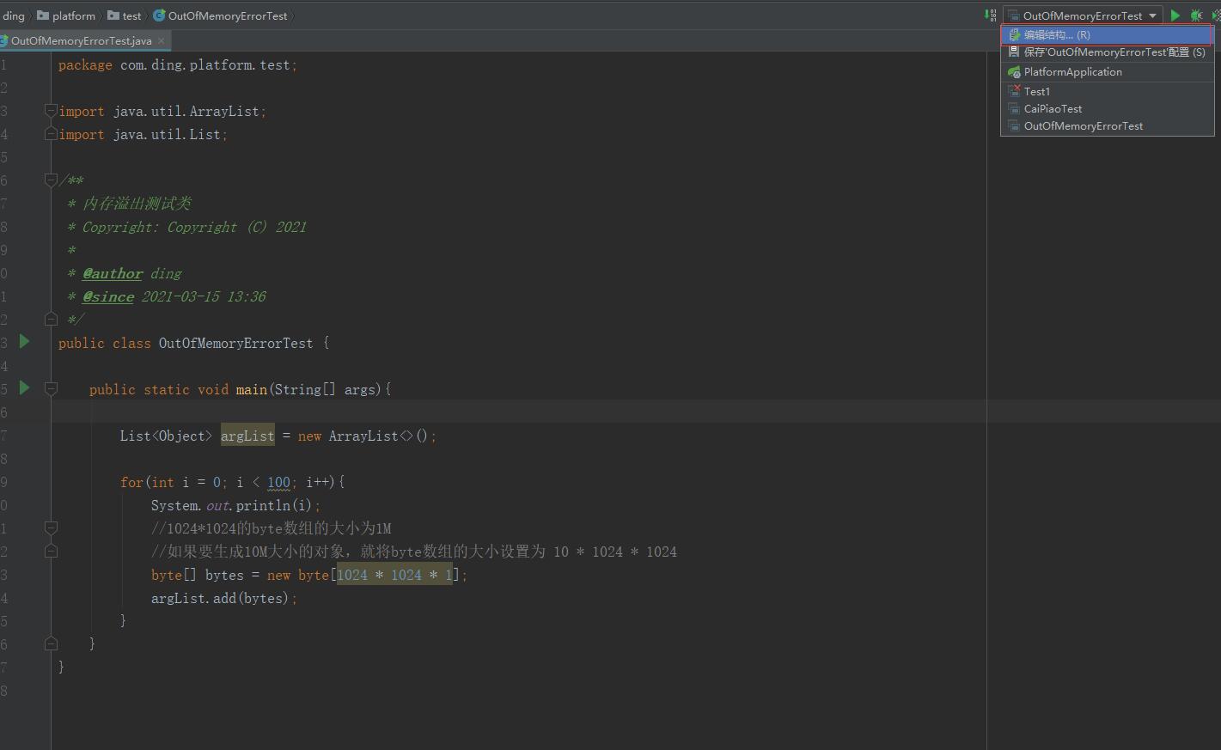The image size is (1221, 750).
Task: Click the class name 'OutOfMemoryErrorTest' in declaration
Action: [236, 343]
